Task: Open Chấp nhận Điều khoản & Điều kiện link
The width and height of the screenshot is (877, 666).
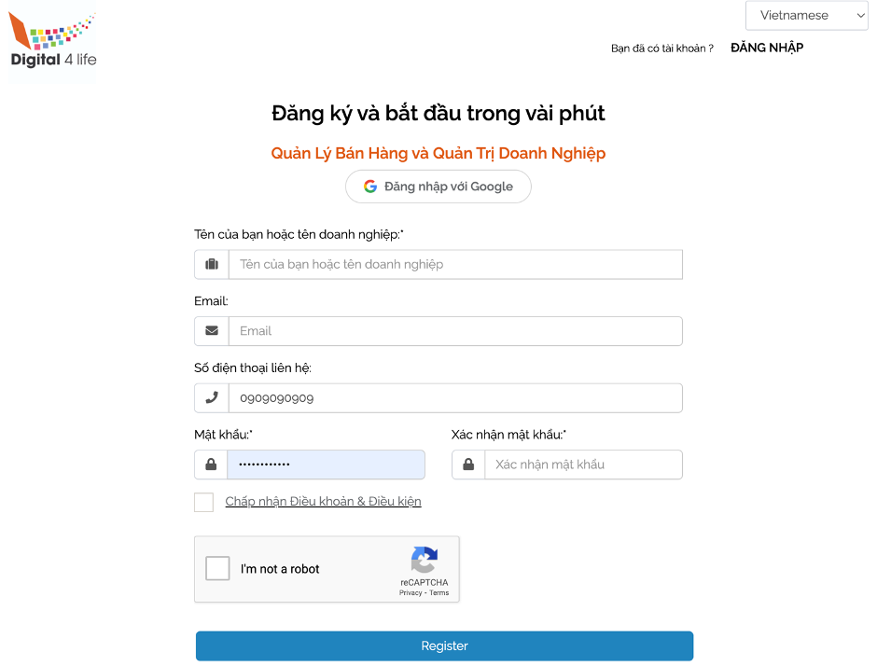Action: [x=323, y=502]
